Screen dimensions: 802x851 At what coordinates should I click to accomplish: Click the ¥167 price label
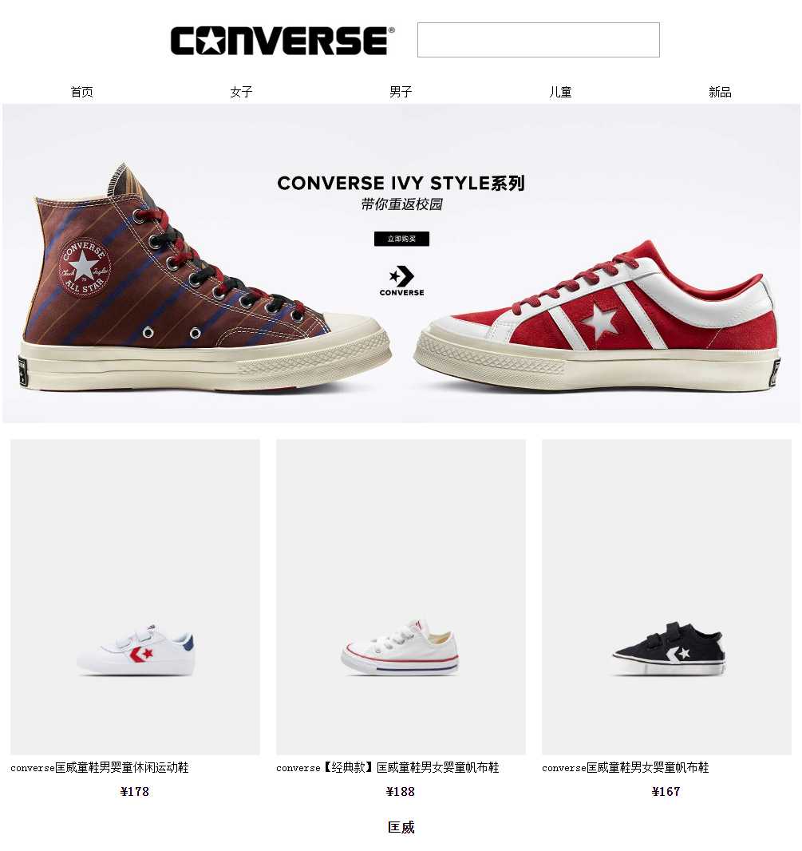[x=666, y=792]
